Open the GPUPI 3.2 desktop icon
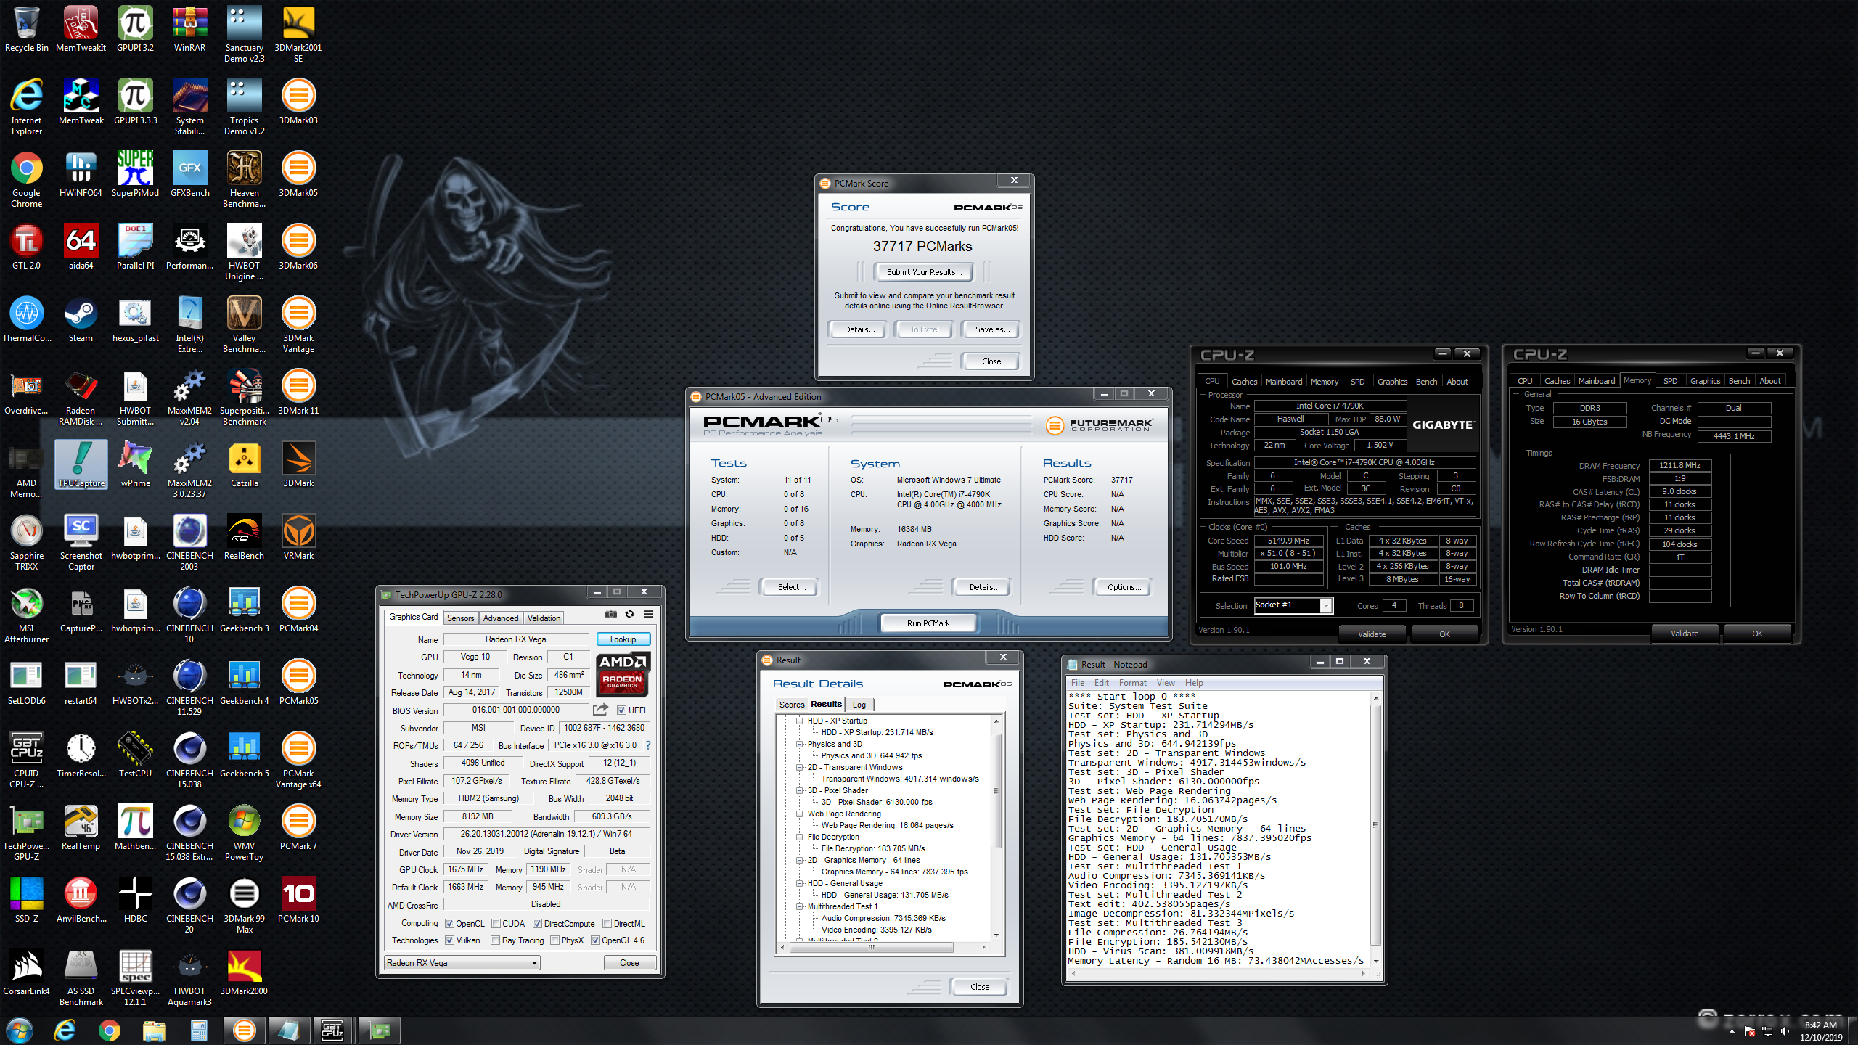1858x1045 pixels. [x=135, y=30]
